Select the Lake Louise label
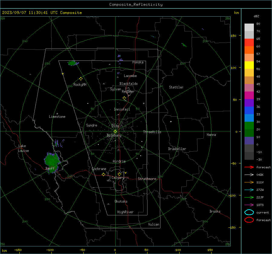The height and width of the screenshot is (254, 272). tap(23, 148)
